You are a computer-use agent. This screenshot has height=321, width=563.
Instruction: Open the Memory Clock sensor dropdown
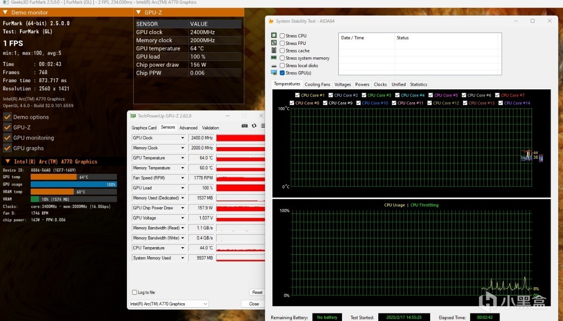click(x=182, y=148)
